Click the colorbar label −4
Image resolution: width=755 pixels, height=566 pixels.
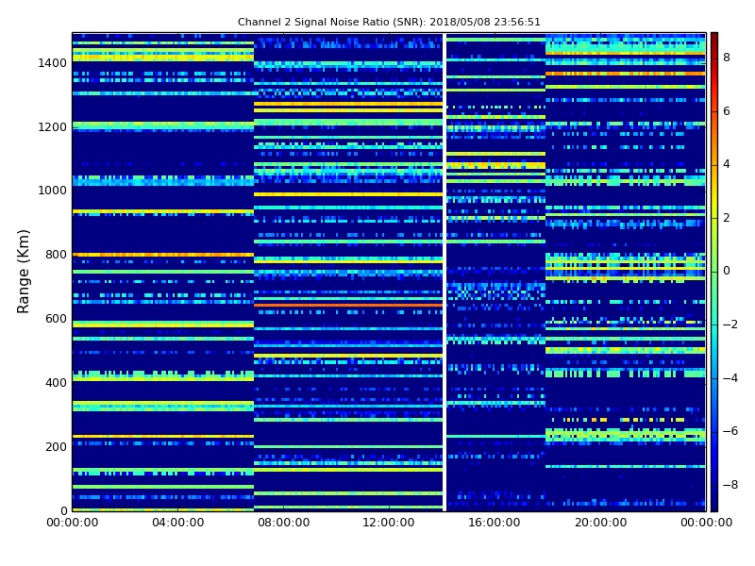[730, 378]
